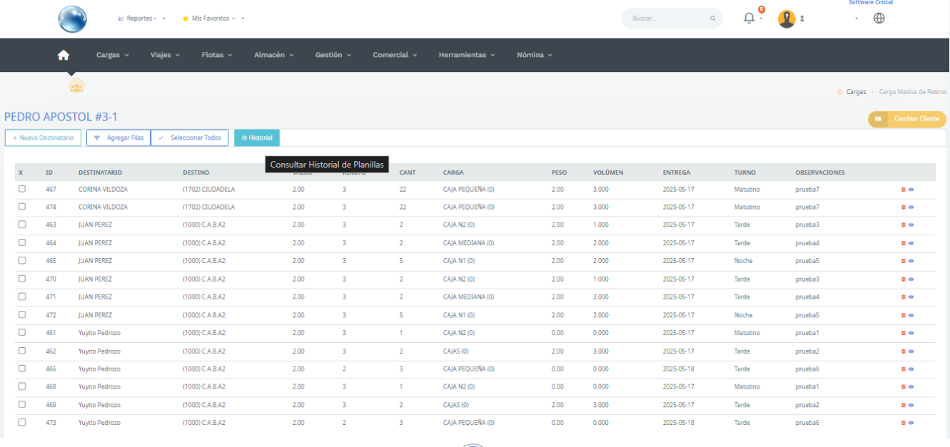Click the Agregar Filas button

[x=118, y=138]
